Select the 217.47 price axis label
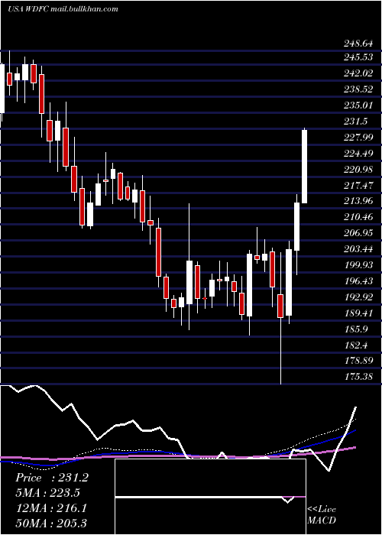The width and height of the screenshot is (382, 535). pyautogui.click(x=358, y=185)
